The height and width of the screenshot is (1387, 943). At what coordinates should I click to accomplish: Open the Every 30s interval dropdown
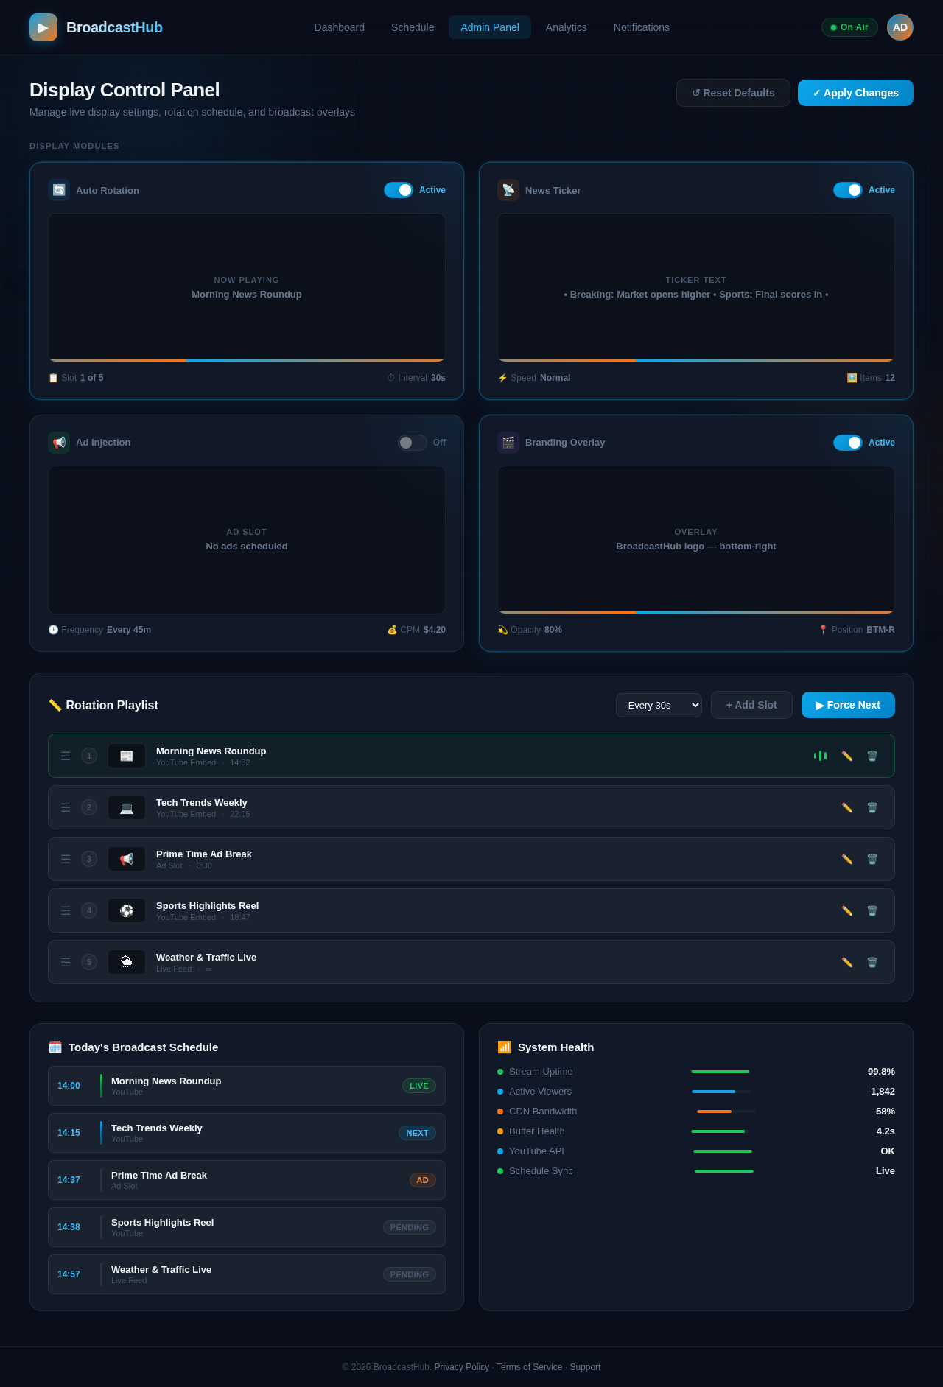tap(659, 705)
